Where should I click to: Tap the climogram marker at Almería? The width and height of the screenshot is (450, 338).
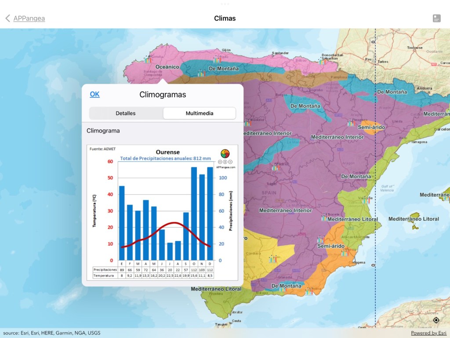coord(309,291)
